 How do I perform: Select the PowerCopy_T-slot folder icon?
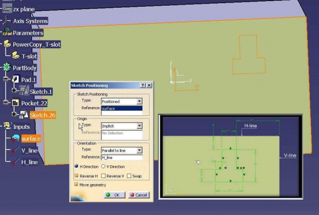point(6,45)
